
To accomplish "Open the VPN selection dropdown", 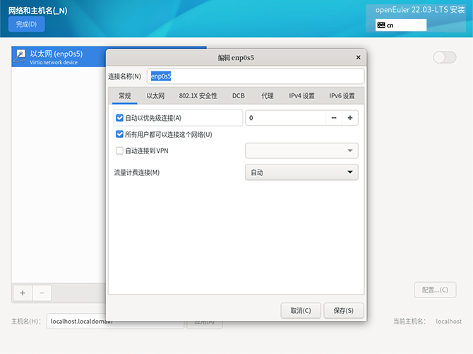I will (x=301, y=151).
